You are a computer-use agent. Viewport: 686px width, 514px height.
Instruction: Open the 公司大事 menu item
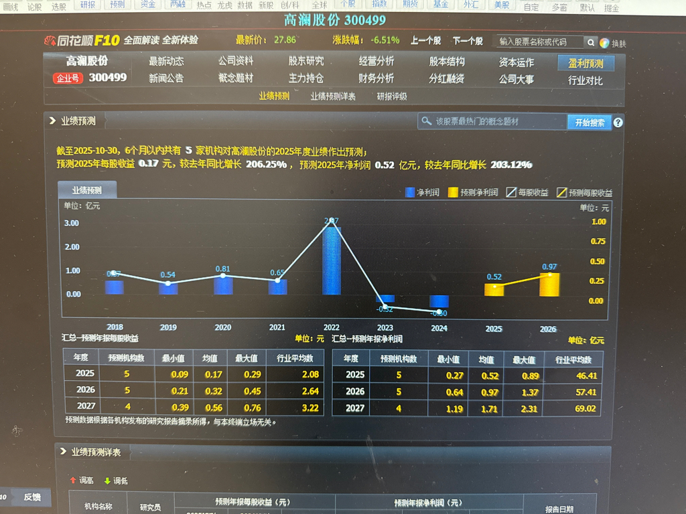tap(517, 80)
